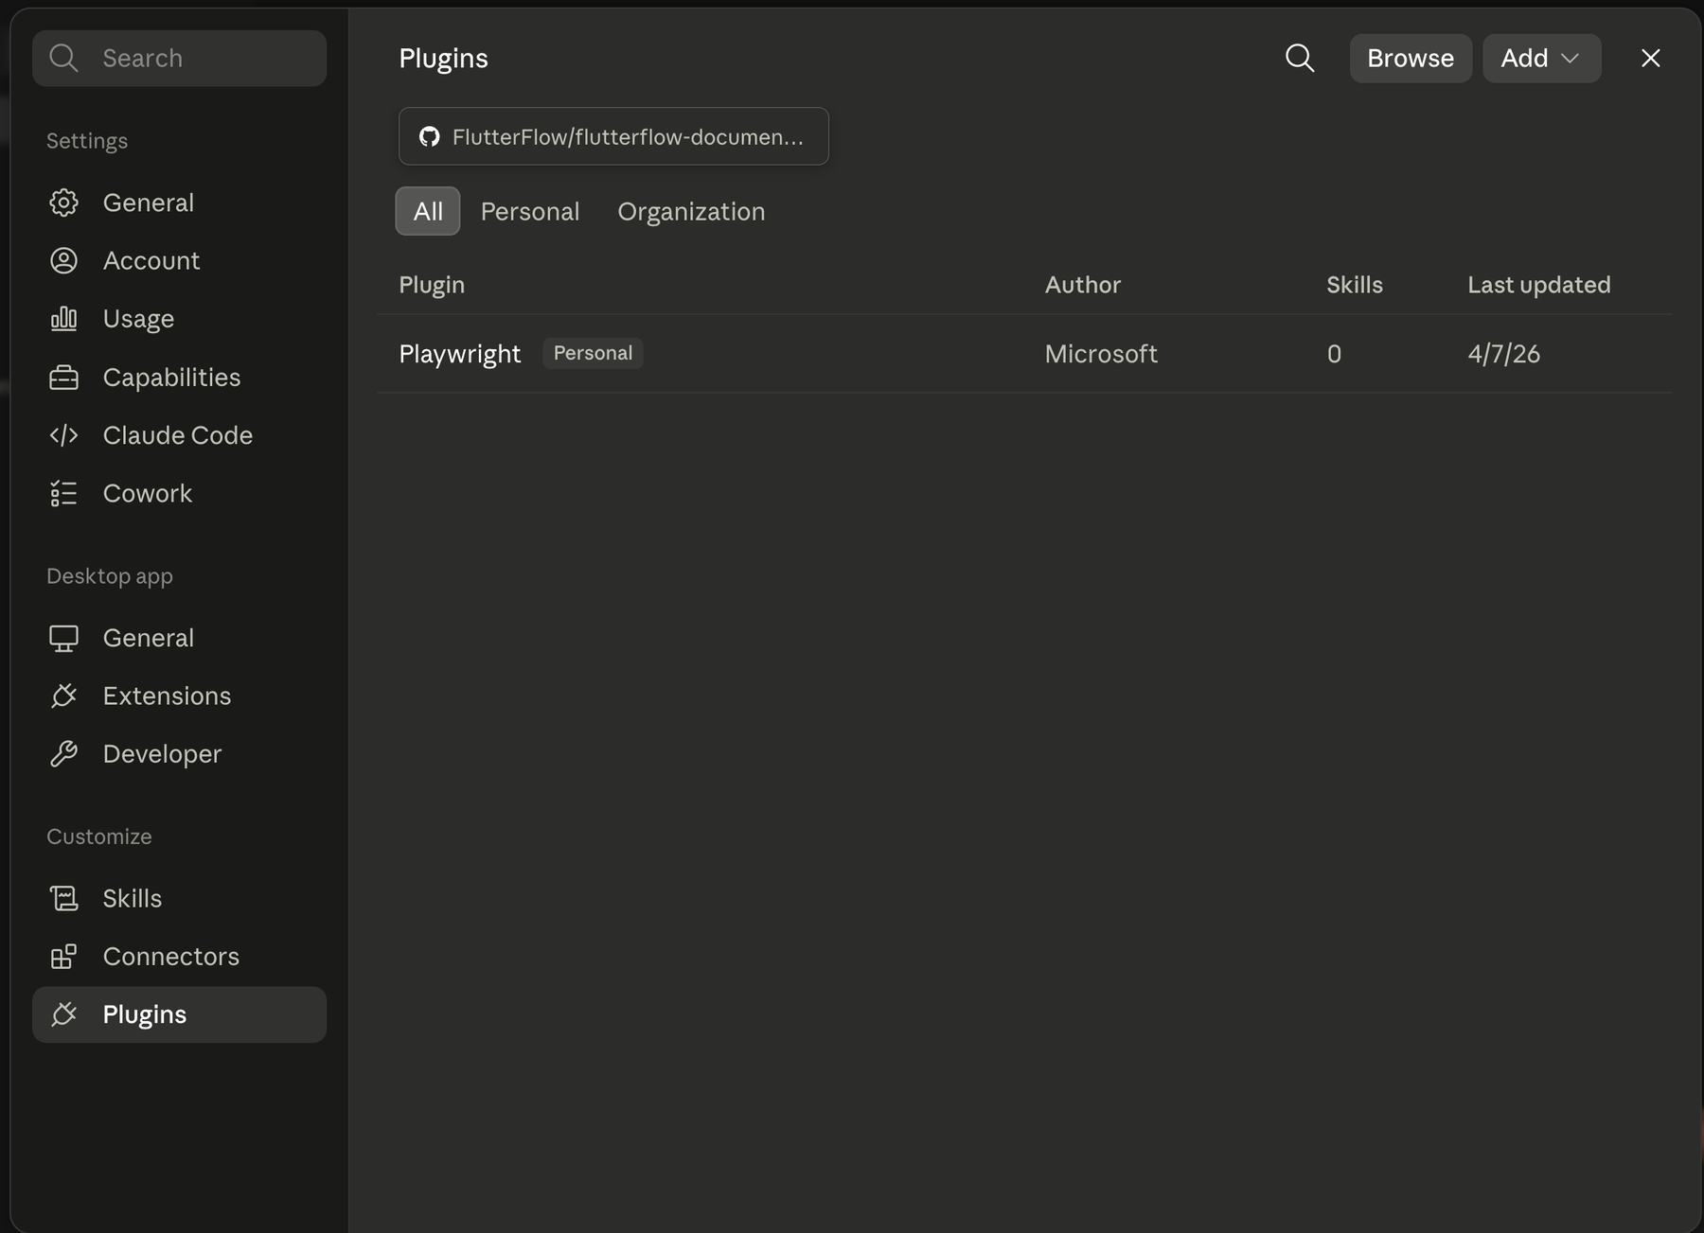The height and width of the screenshot is (1233, 1704).
Task: Open the Usage settings page
Action: tap(179, 319)
